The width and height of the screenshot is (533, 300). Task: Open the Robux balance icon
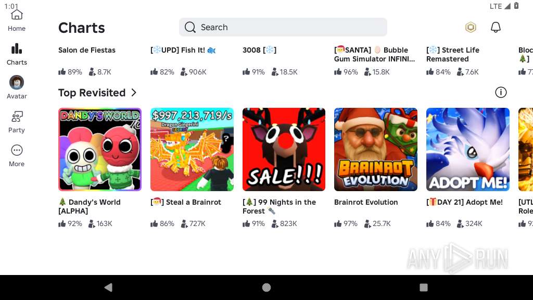coord(471,28)
